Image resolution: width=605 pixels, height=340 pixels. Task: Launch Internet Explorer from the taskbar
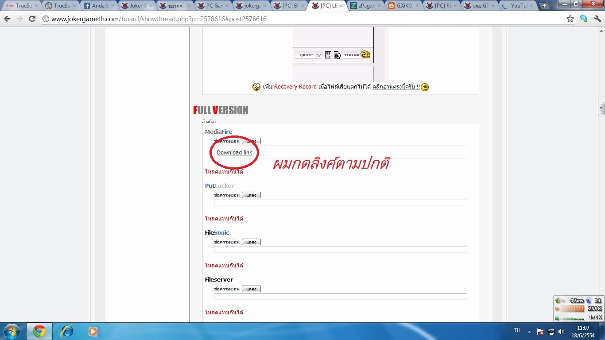point(67,331)
